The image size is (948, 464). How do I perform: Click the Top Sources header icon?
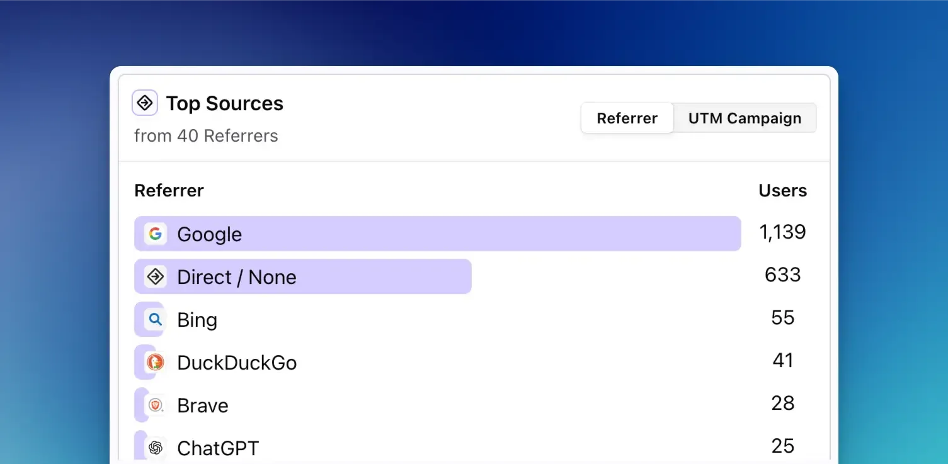click(x=144, y=102)
